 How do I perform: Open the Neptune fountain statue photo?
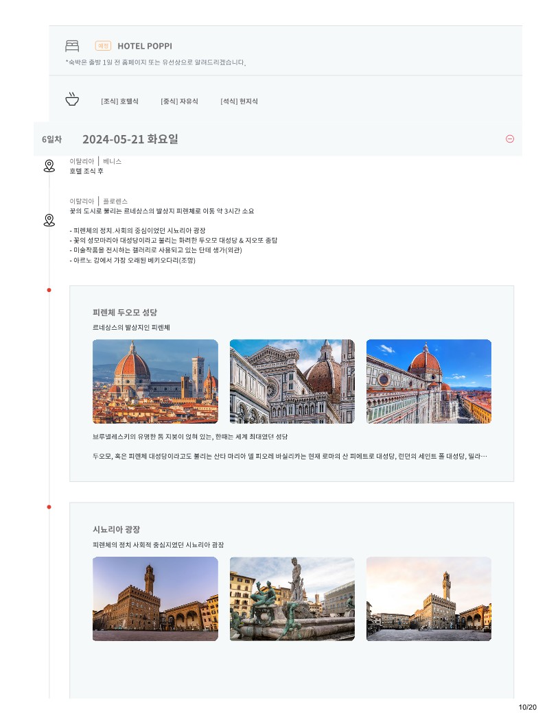[292, 599]
